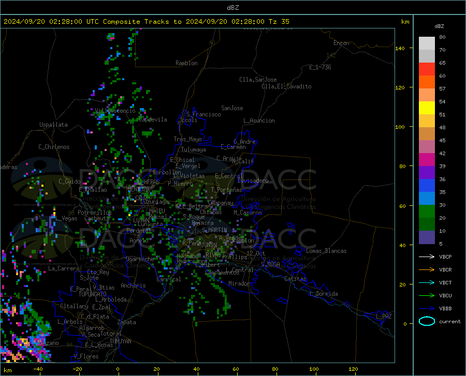
Task: Click the Divisadero label
Action: pos(253,181)
